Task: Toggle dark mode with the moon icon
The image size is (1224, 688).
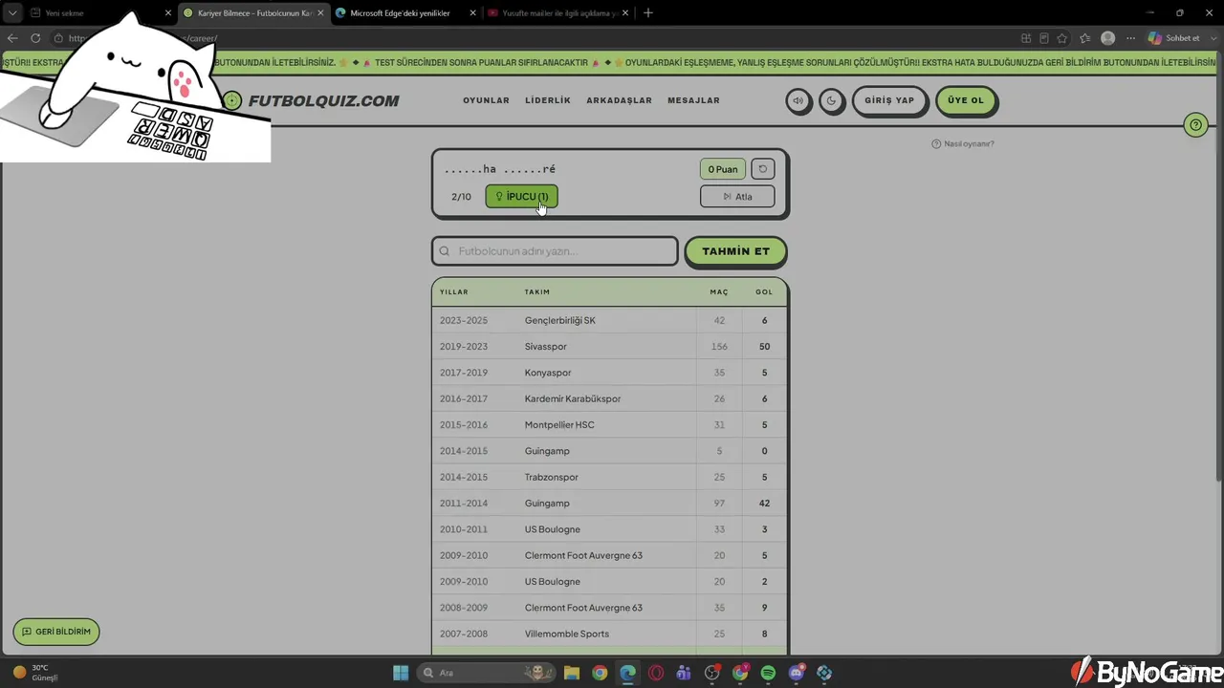Action: [832, 100]
